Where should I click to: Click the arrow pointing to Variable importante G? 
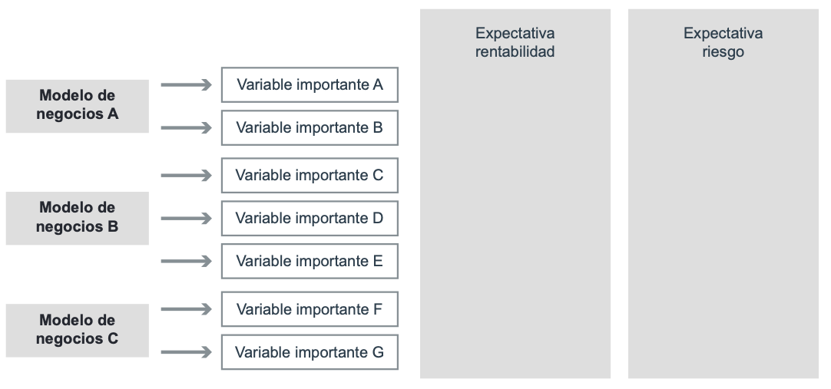point(187,352)
